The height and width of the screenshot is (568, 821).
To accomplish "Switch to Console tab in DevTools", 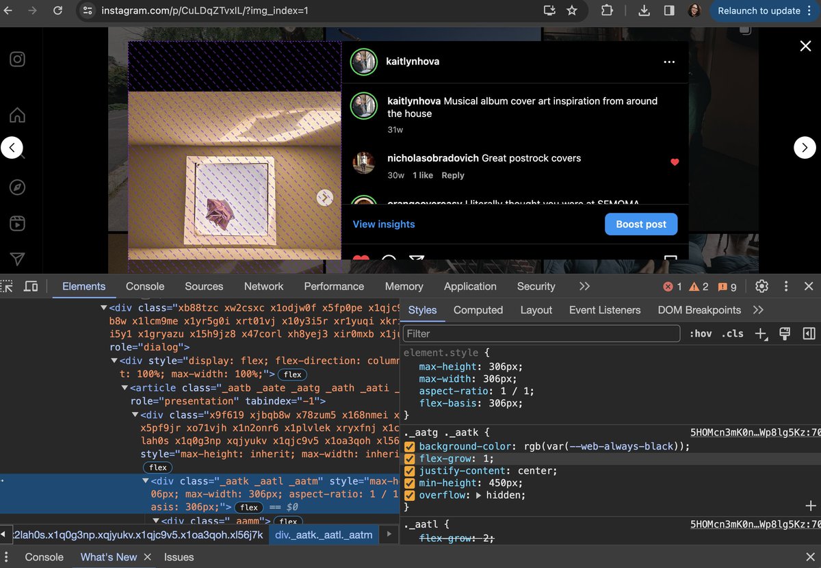I will point(145,286).
